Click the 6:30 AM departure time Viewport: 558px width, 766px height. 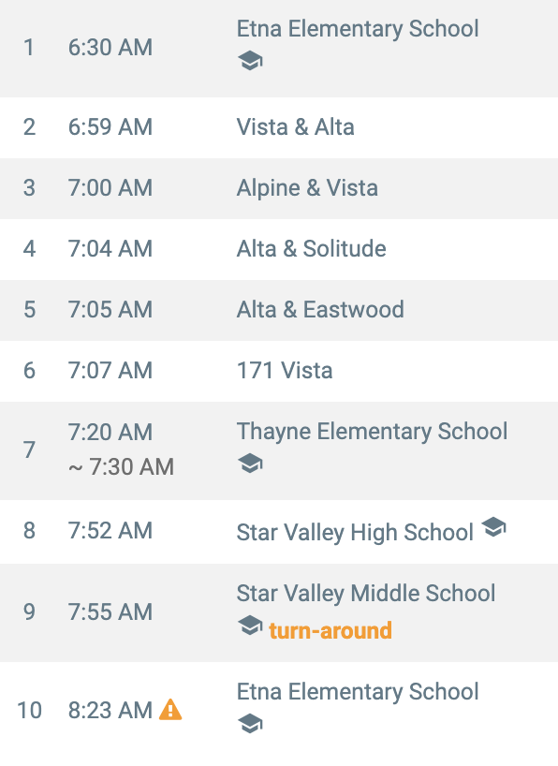tap(110, 48)
